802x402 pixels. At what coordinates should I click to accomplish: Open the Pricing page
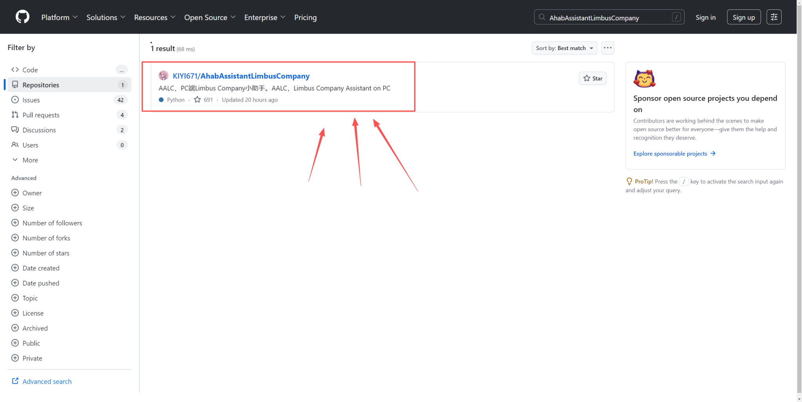305,18
